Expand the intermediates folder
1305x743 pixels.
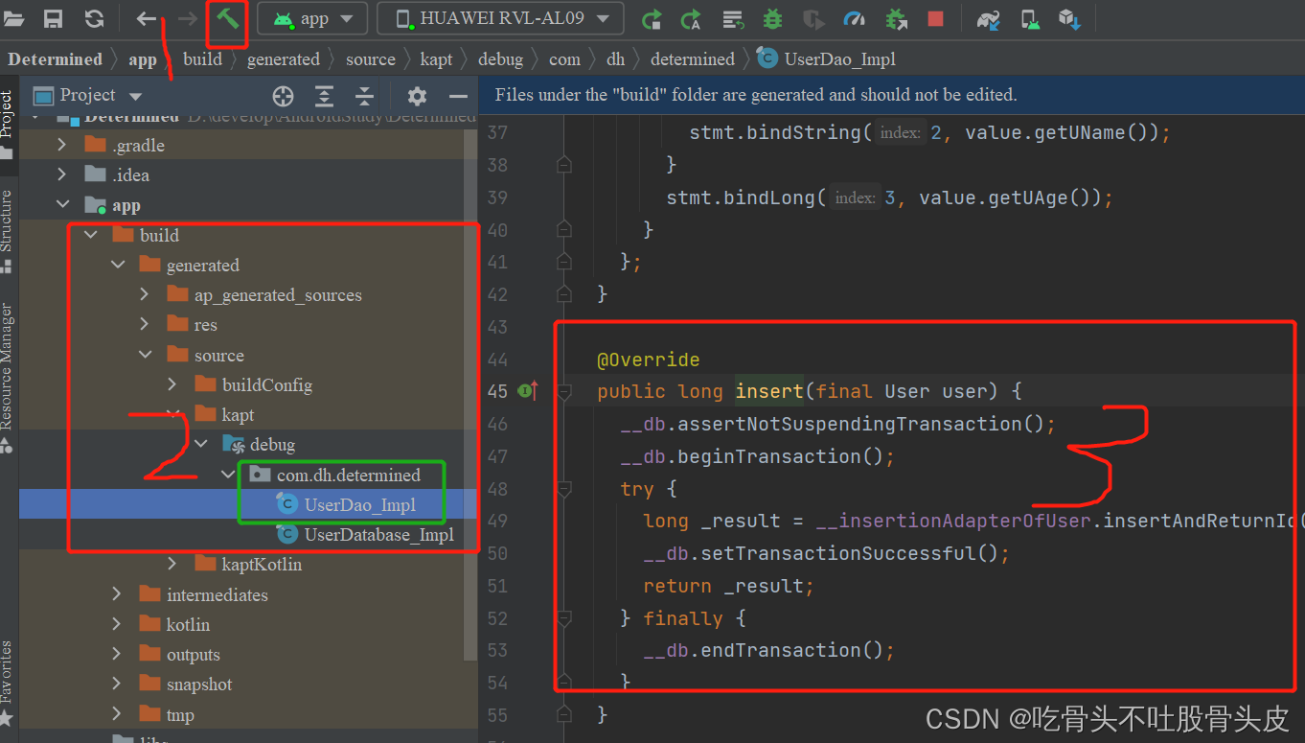point(117,594)
